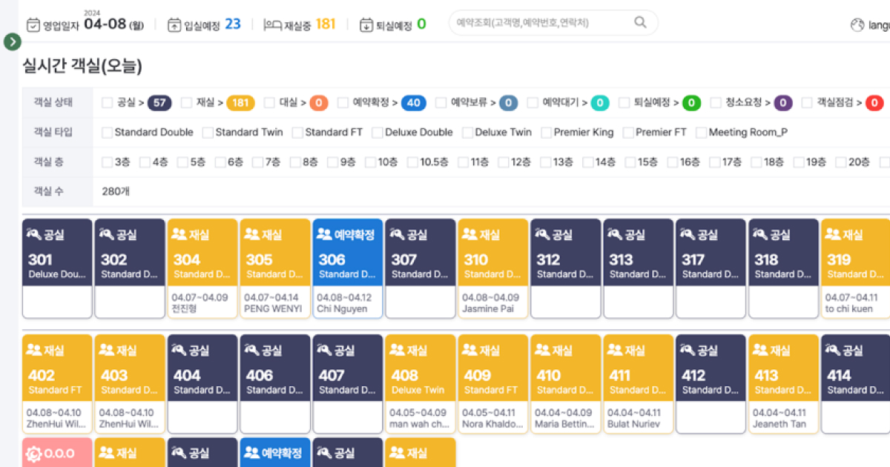890x467 pixels.
Task: Open room 409 Standard FT card
Action: [493, 384]
